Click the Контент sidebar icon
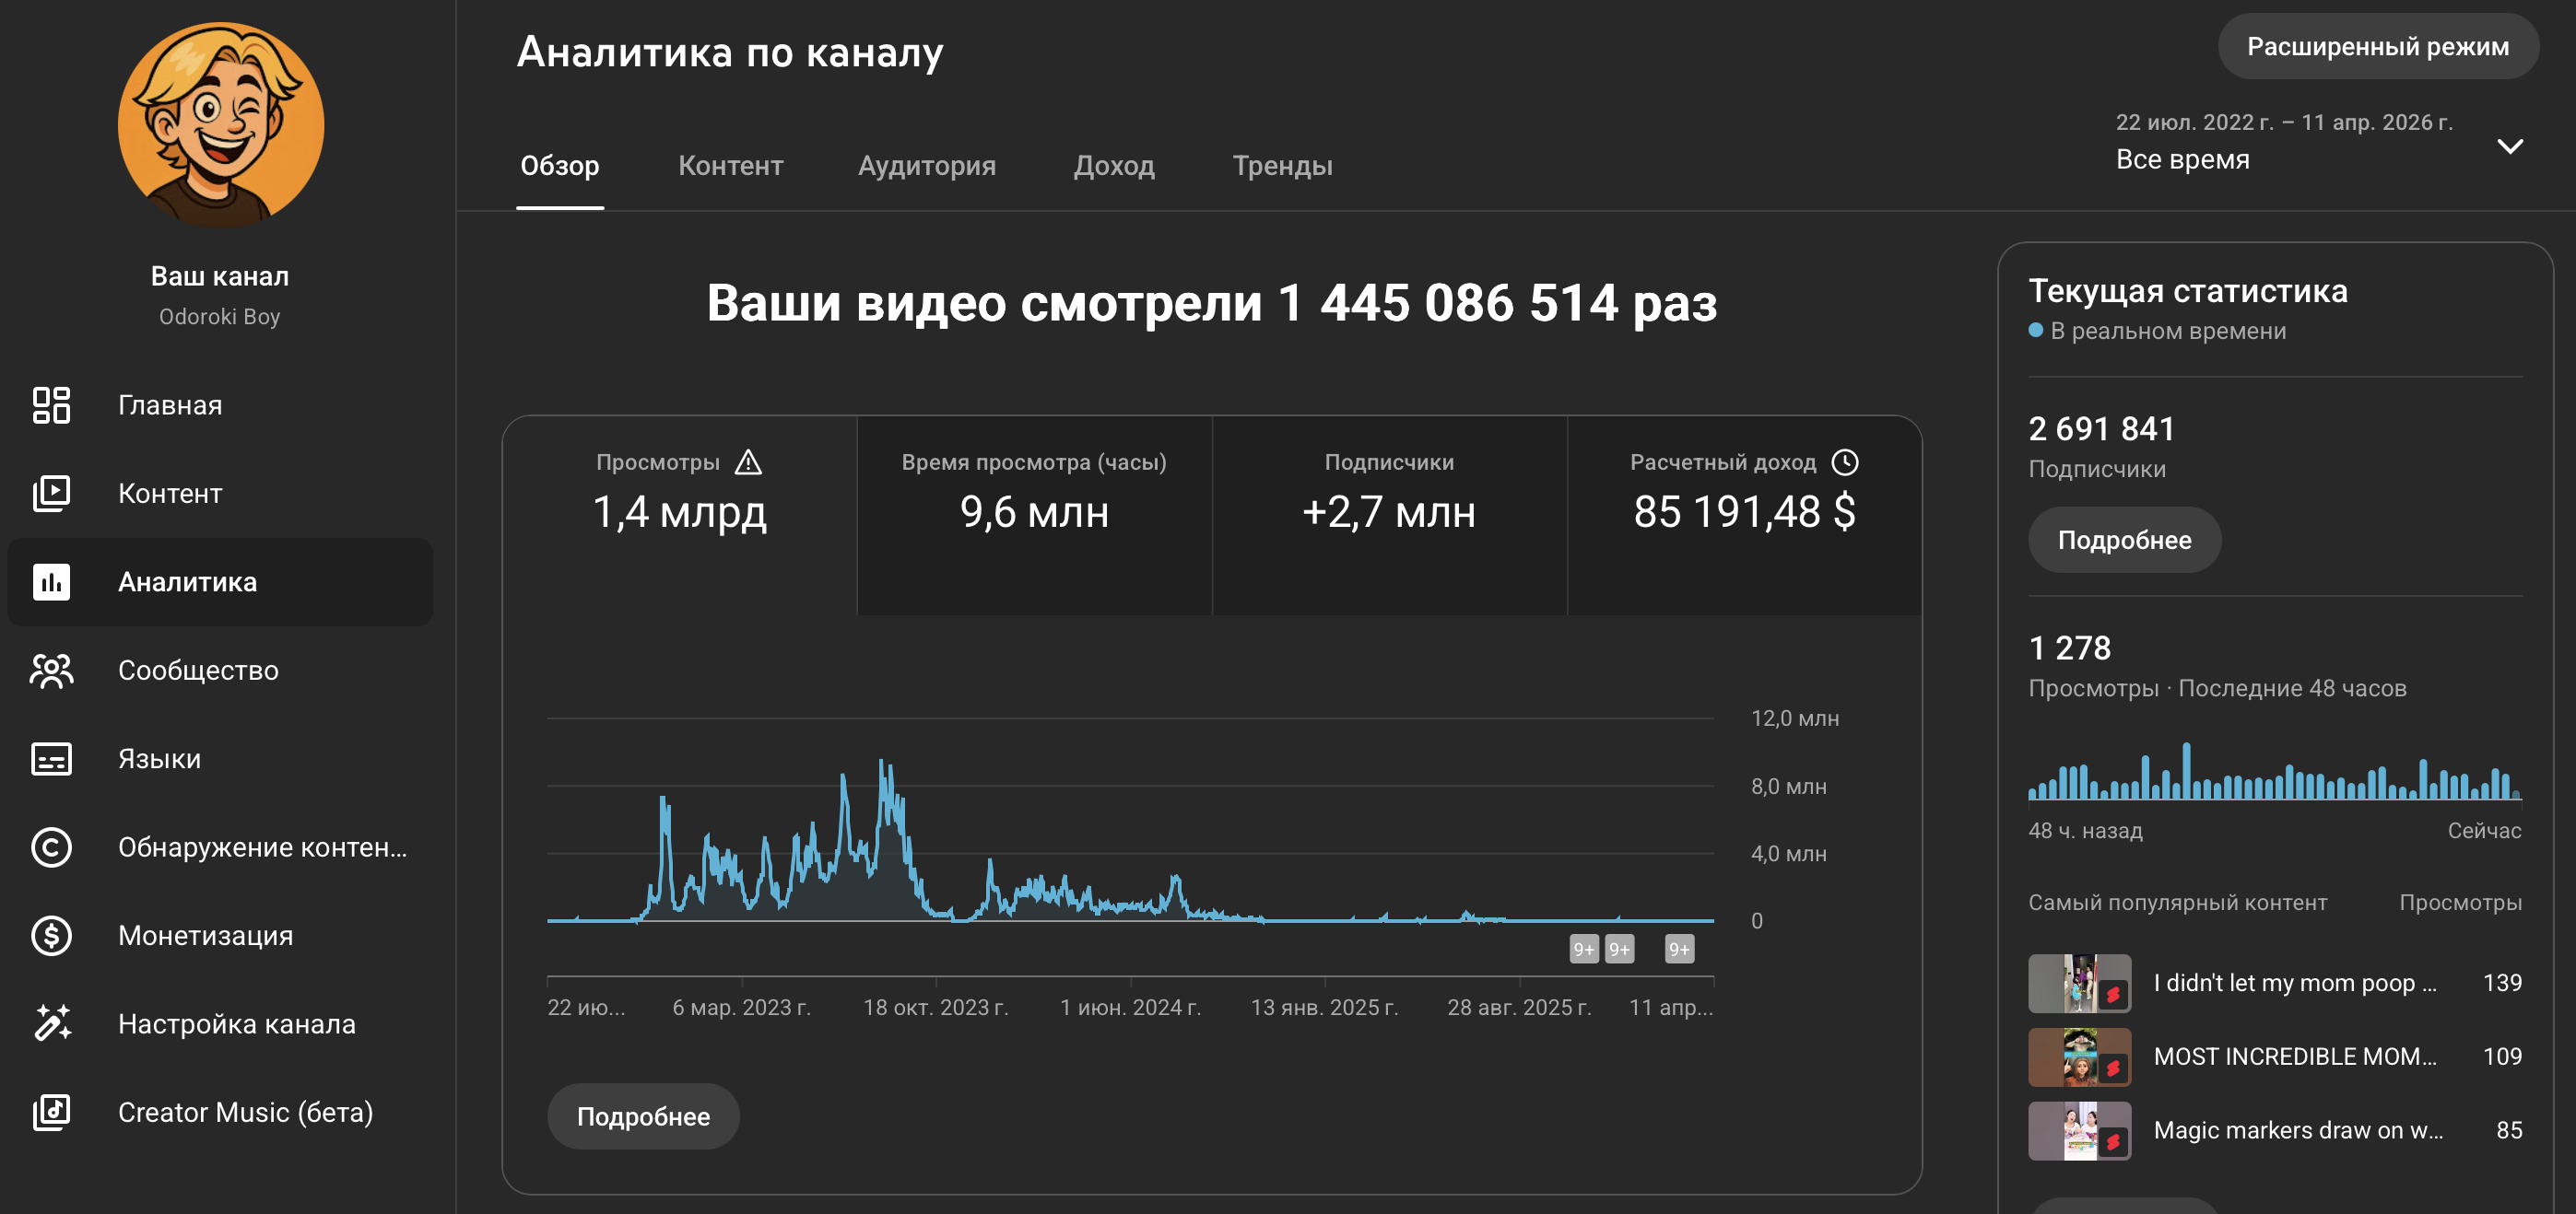This screenshot has width=2576, height=1214. pos(51,493)
